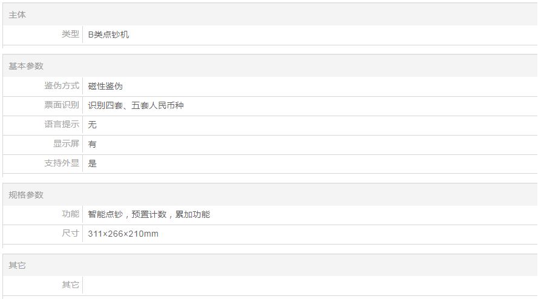Click the 311×266×210mm dimension value

tap(123, 234)
